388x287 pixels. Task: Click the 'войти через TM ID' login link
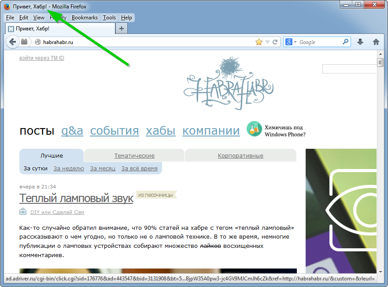click(42, 58)
